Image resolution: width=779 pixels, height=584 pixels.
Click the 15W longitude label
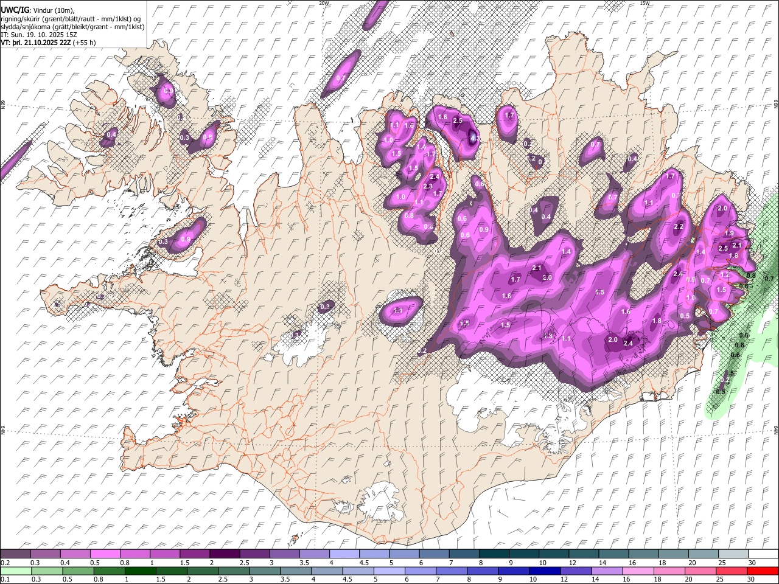point(645,3)
